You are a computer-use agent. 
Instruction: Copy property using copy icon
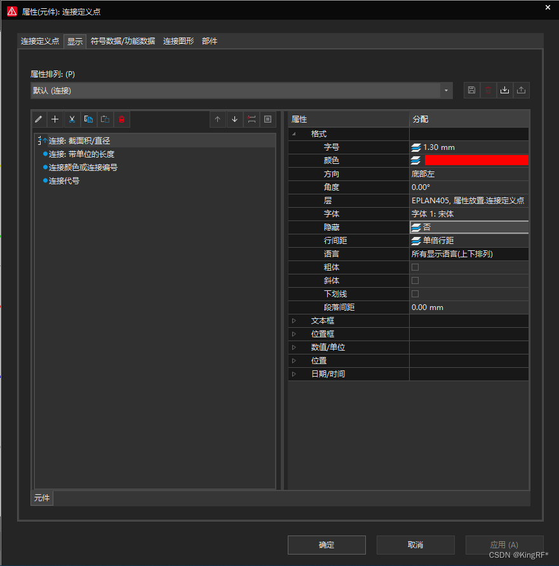[x=88, y=119]
